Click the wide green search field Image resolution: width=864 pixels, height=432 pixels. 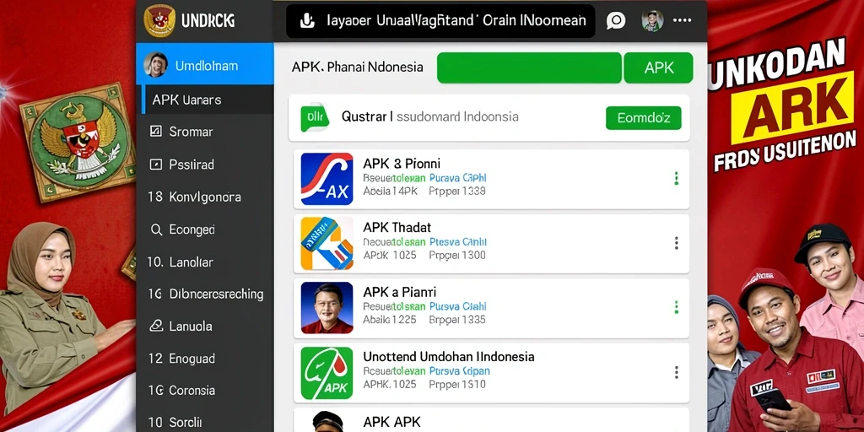[529, 67]
